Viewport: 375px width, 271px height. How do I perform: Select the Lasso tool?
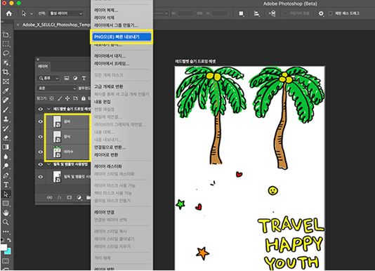[6, 53]
